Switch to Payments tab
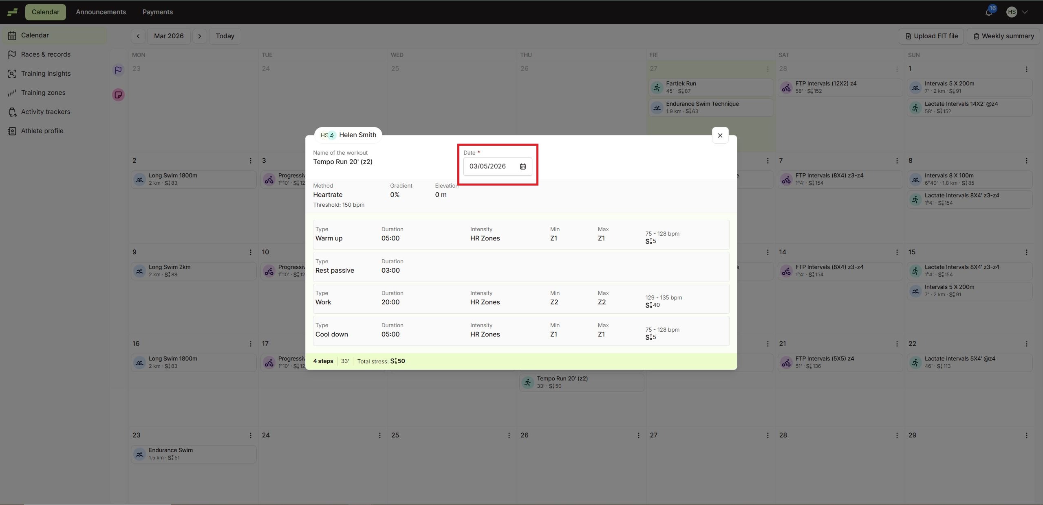This screenshot has width=1043, height=505. [157, 12]
